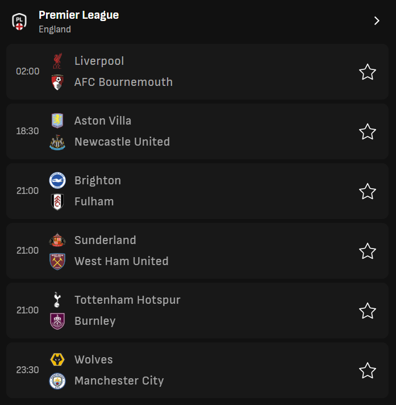
Task: Favorite the Tottenham vs Burnley match
Action: pos(368,311)
